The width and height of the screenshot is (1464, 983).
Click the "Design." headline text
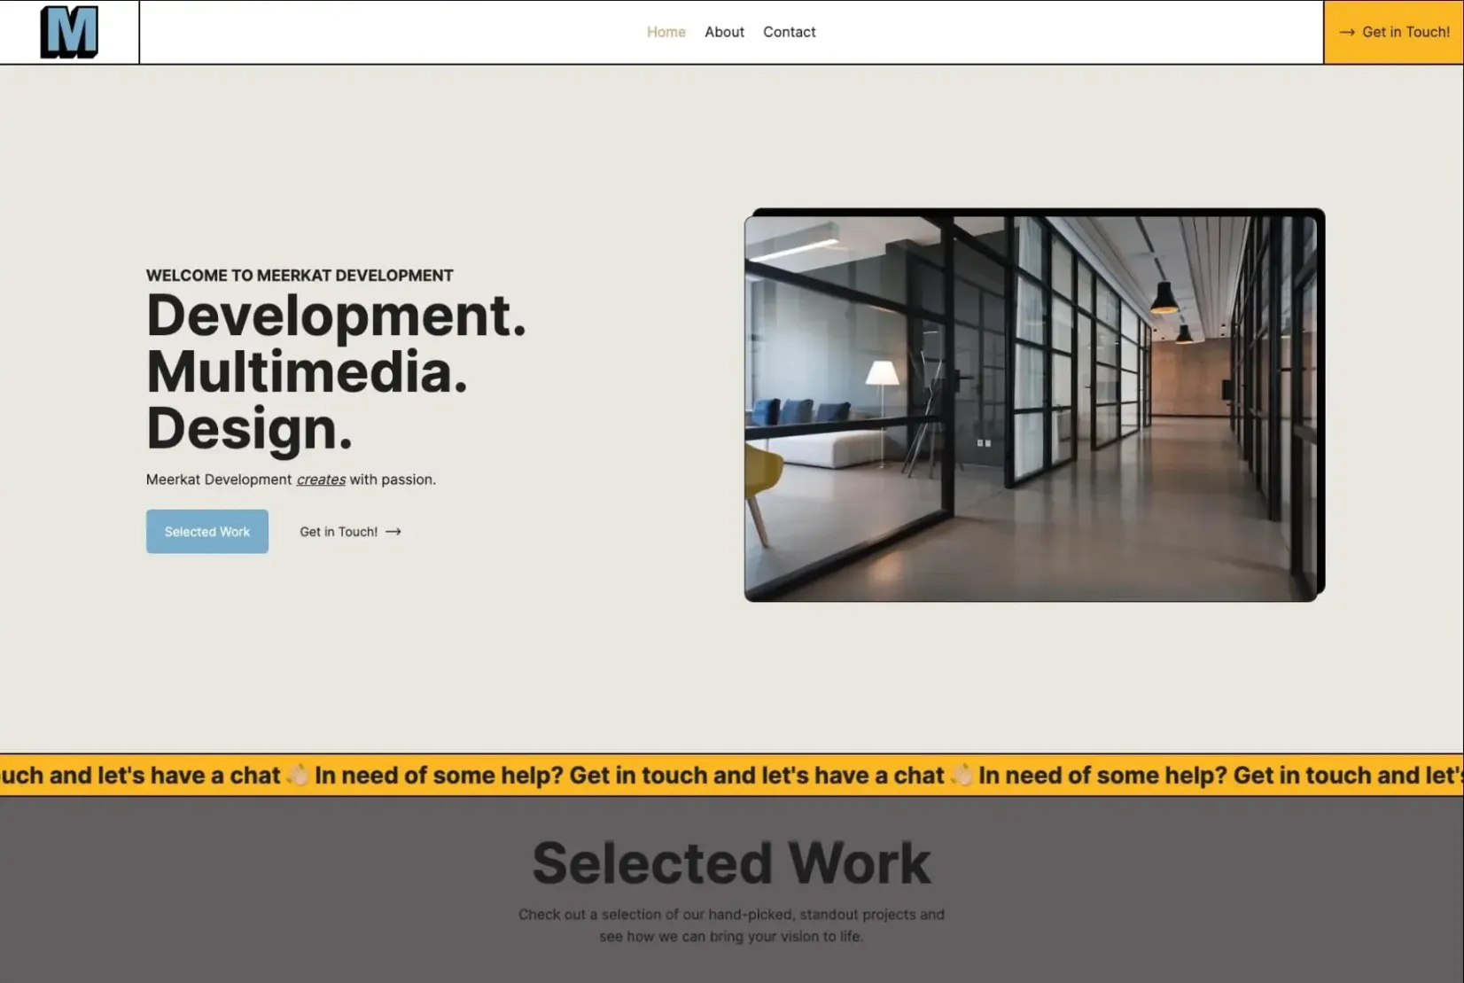250,430
